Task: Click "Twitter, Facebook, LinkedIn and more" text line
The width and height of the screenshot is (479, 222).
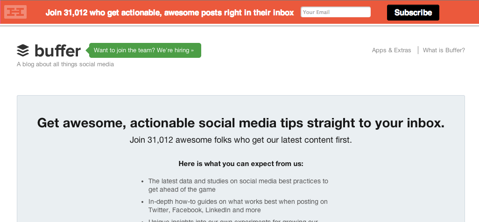Action: point(204,210)
